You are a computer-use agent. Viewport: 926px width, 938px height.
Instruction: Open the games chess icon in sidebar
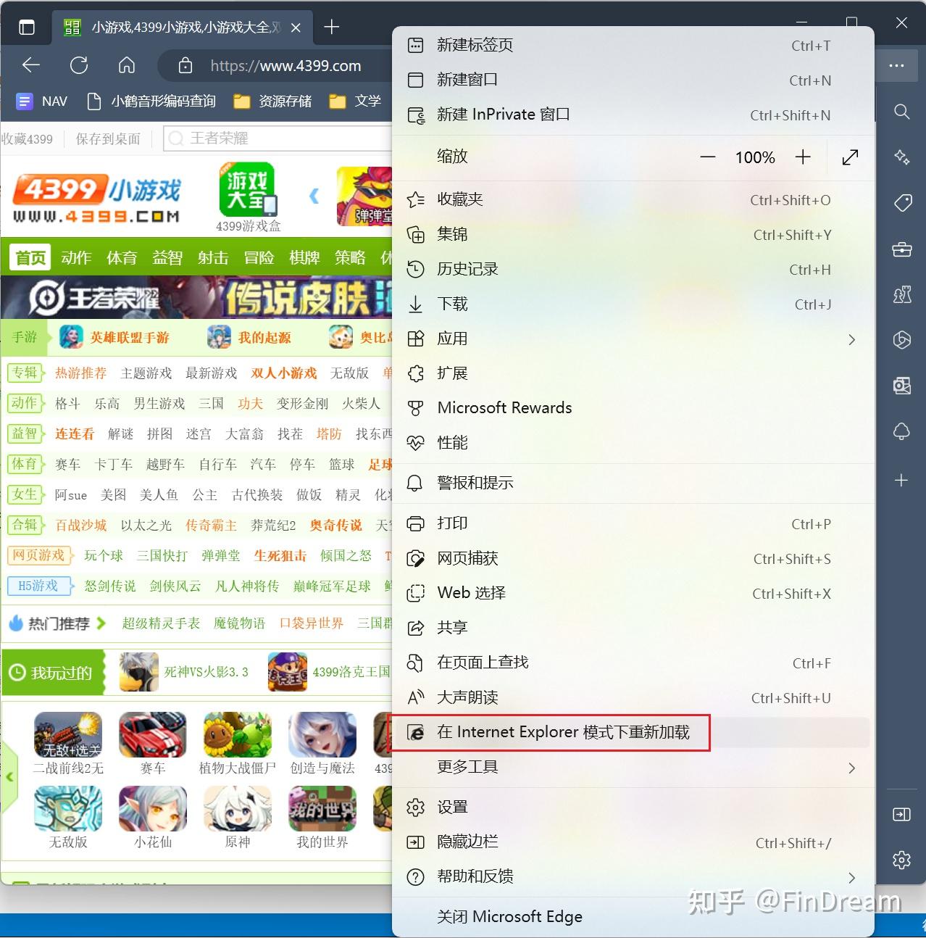point(902,294)
